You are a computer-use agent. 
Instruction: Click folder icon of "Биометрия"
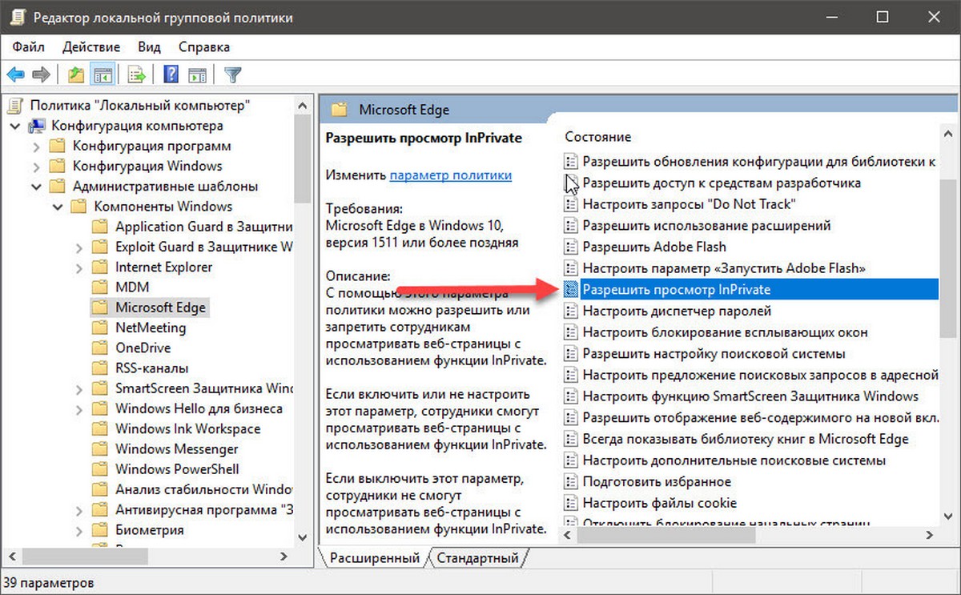[99, 530]
